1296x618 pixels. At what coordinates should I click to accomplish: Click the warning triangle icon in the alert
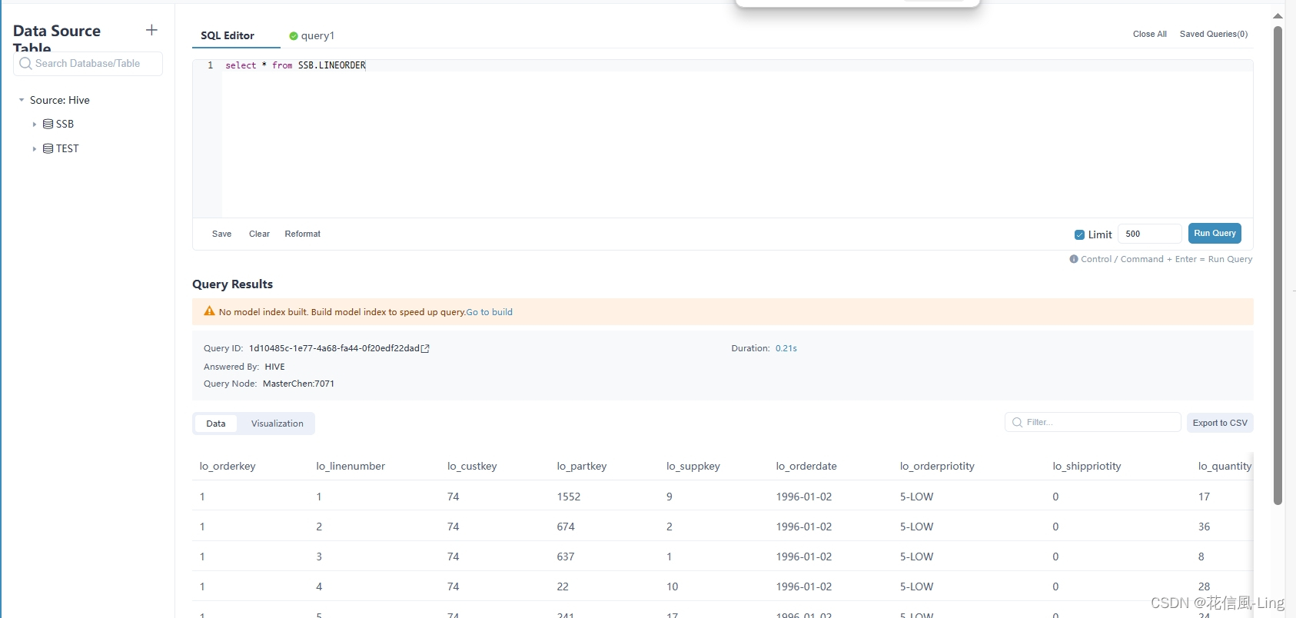pyautogui.click(x=209, y=311)
